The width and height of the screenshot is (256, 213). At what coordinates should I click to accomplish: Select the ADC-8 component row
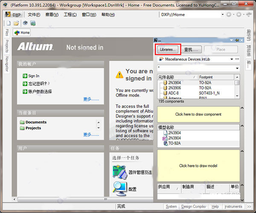click(196, 93)
